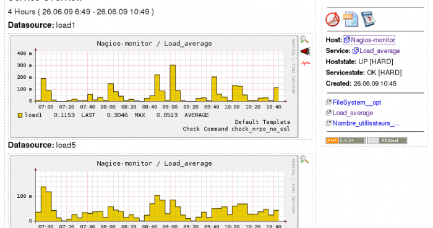Click the PNP 0.4.14 badge
Screen dimensions: 433x228
click(x=345, y=140)
